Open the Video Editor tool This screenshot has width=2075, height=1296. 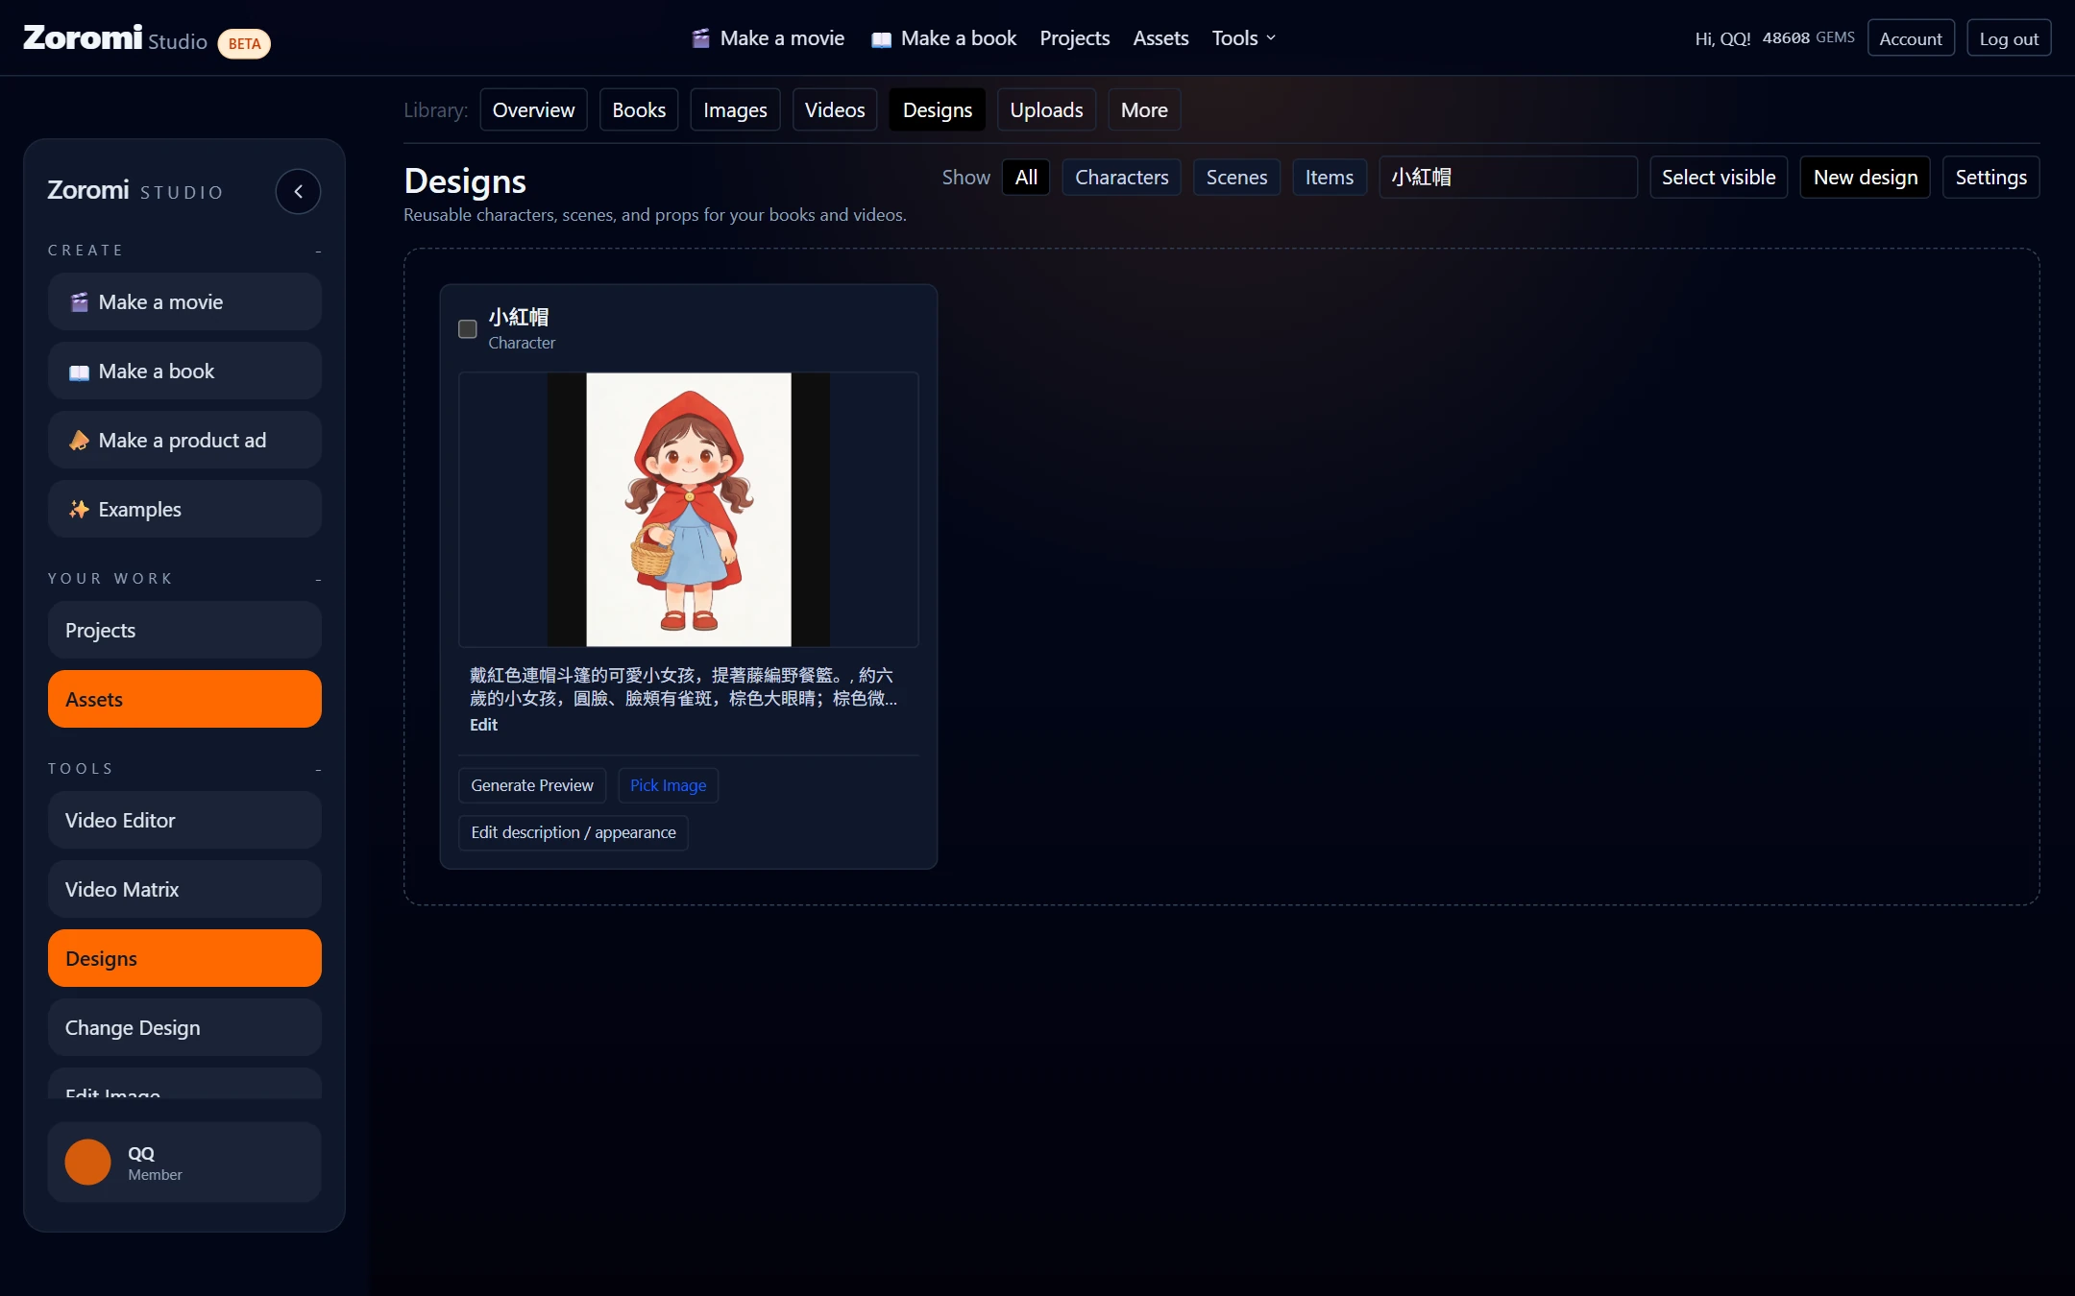184,820
